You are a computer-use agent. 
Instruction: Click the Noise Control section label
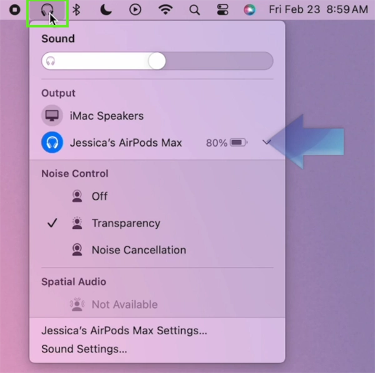(x=75, y=173)
